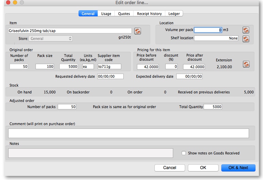Click the Supplier item code field

109,66
